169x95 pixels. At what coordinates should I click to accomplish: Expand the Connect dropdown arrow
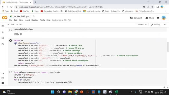point(146,25)
